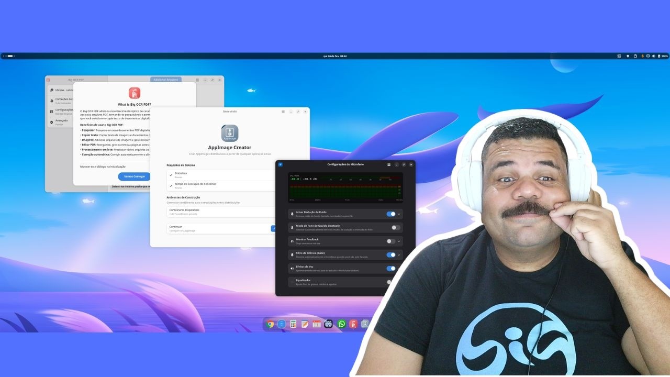Screen dimensions: 670x377
Task: Enable Modo de Fone de Ouvido Bluetooth switch
Action: [396, 228]
